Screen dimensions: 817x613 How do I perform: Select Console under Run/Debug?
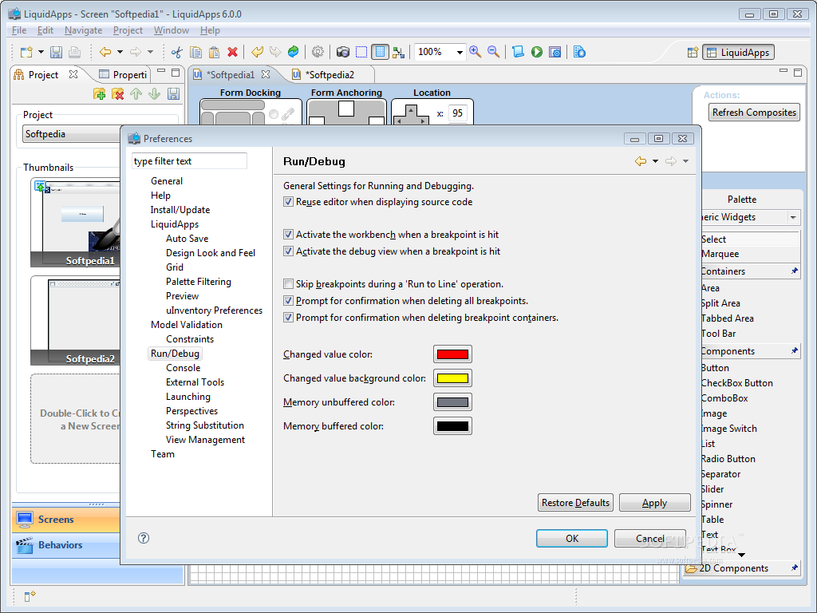pyautogui.click(x=183, y=368)
